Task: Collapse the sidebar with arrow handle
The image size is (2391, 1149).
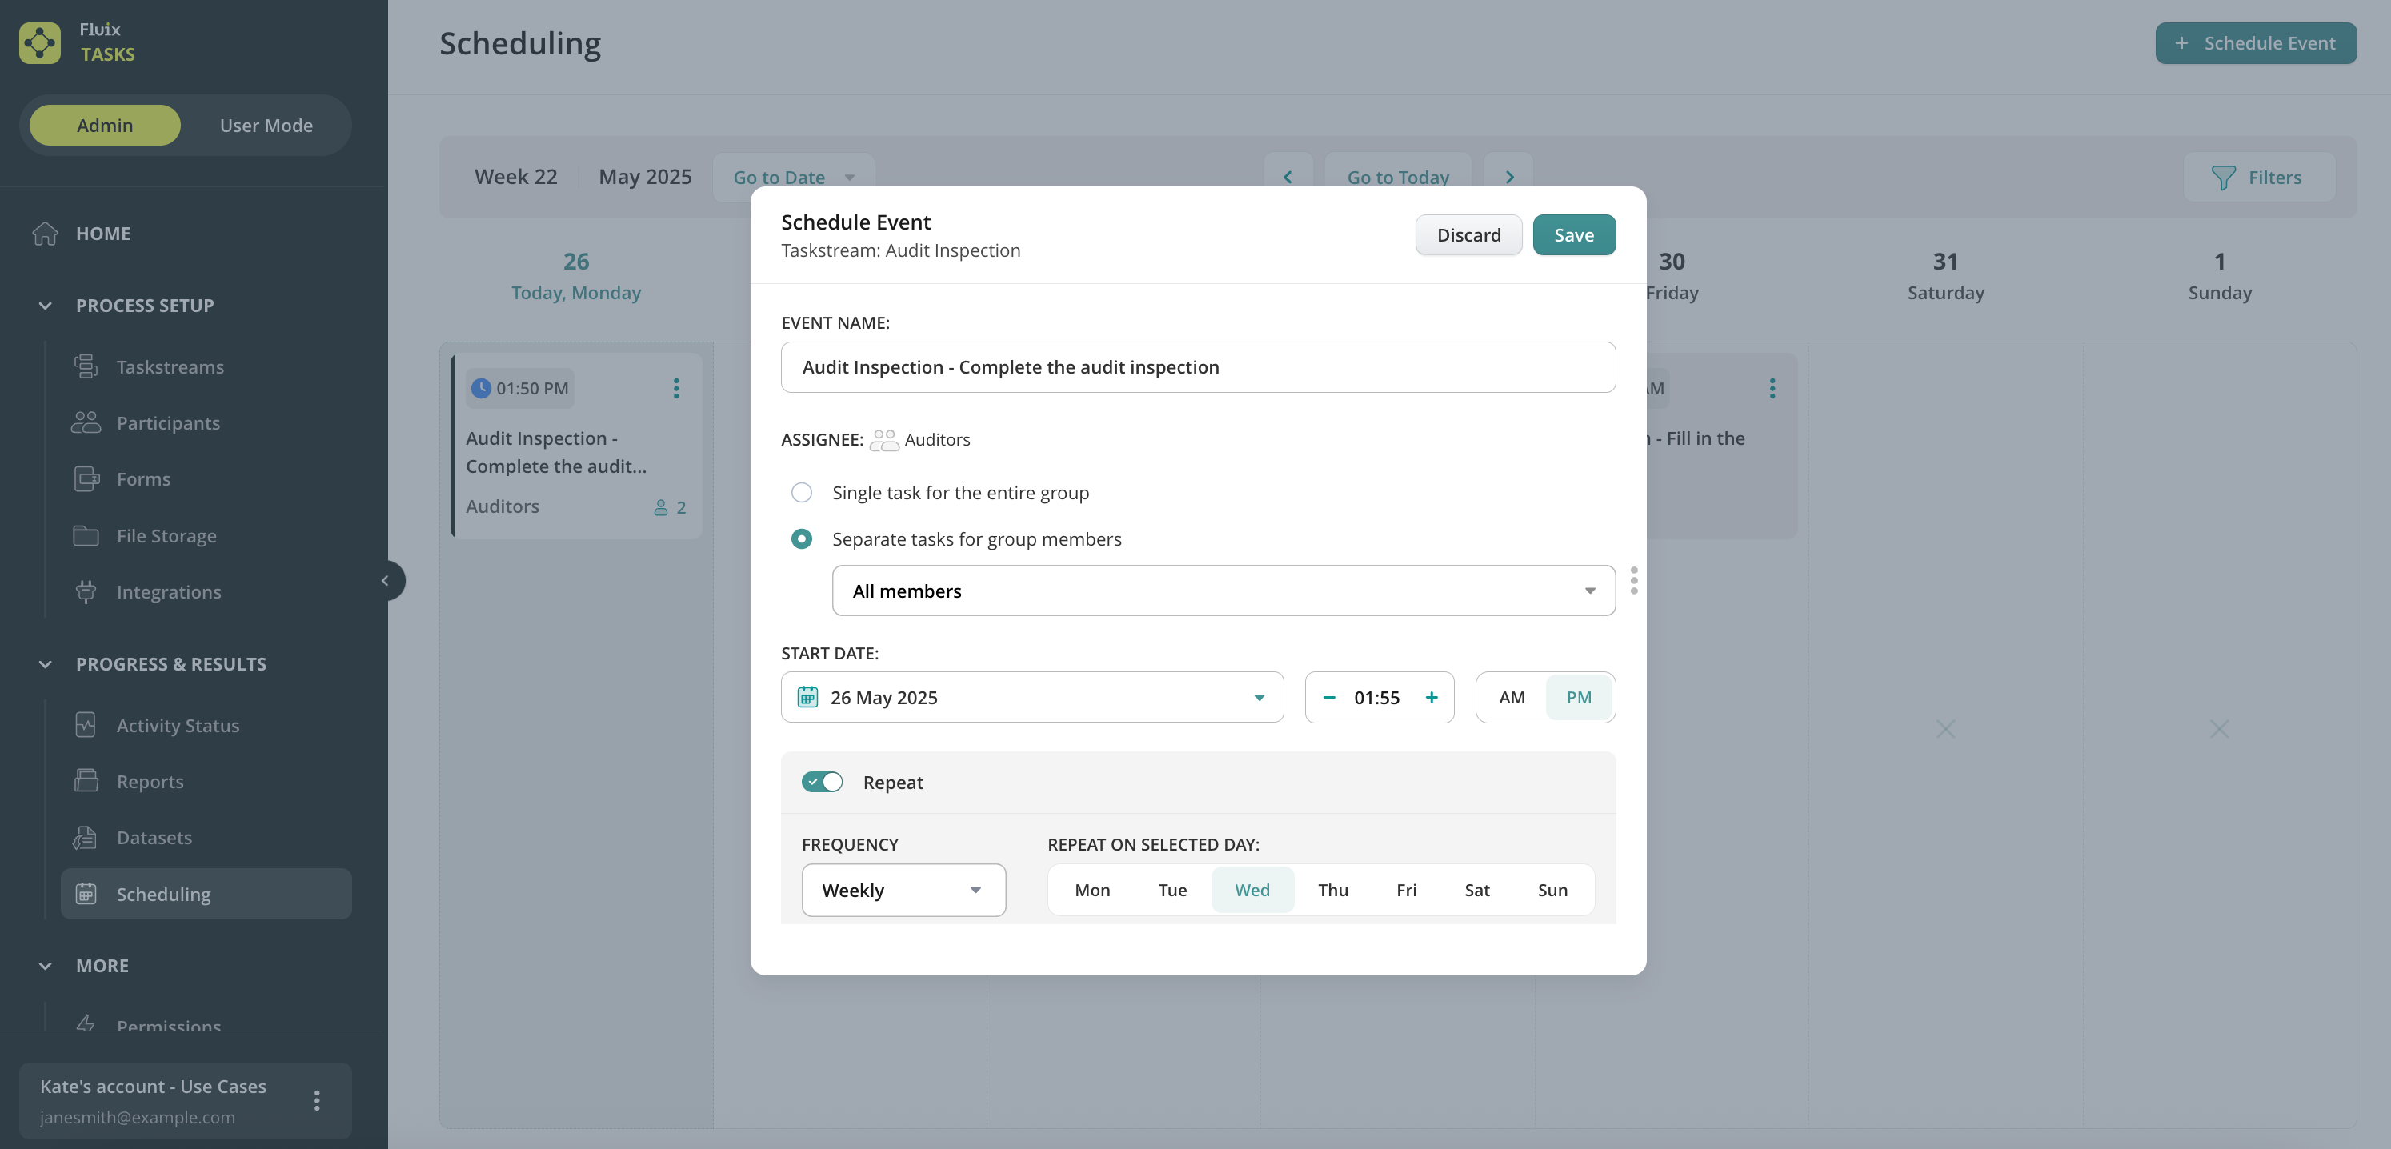Action: point(385,581)
